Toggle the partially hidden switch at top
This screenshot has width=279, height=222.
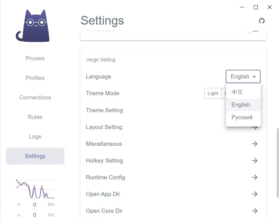[253, 30]
